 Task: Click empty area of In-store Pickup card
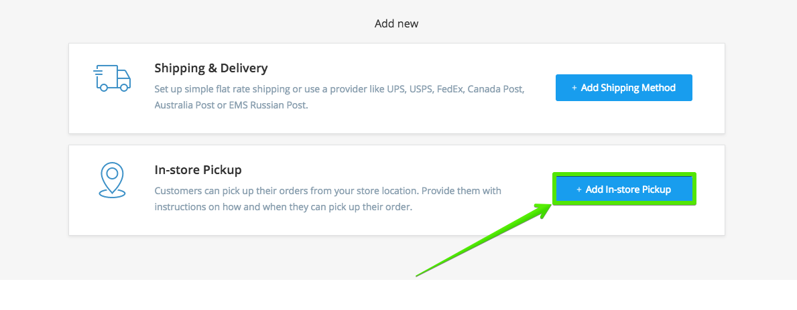tap(396, 224)
